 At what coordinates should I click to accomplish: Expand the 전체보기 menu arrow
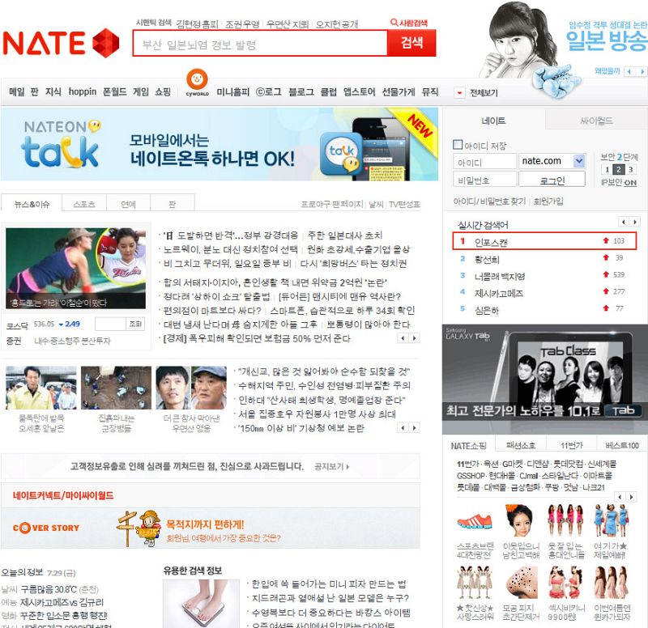point(460,93)
